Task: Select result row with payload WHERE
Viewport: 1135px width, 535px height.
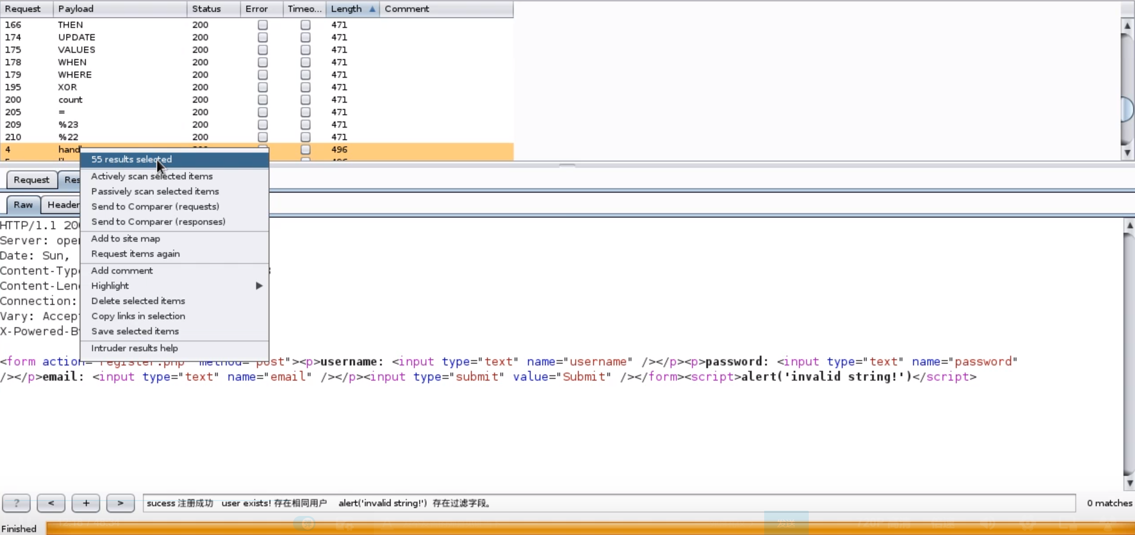Action: (x=257, y=75)
